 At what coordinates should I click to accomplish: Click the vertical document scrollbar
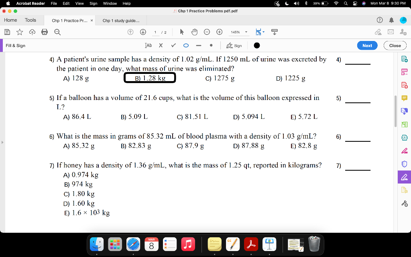point(396,112)
